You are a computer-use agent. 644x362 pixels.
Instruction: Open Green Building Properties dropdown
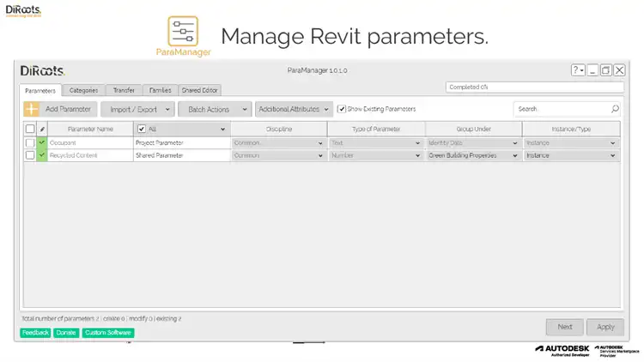click(x=473, y=155)
